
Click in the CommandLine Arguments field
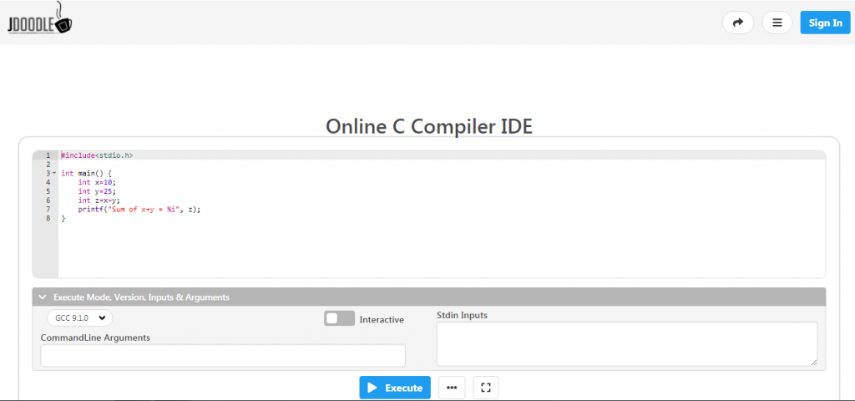(x=223, y=355)
